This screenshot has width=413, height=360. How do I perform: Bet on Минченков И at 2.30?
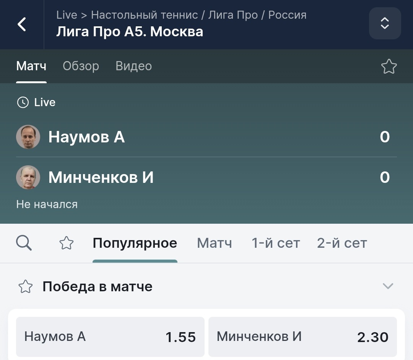tap(302, 337)
